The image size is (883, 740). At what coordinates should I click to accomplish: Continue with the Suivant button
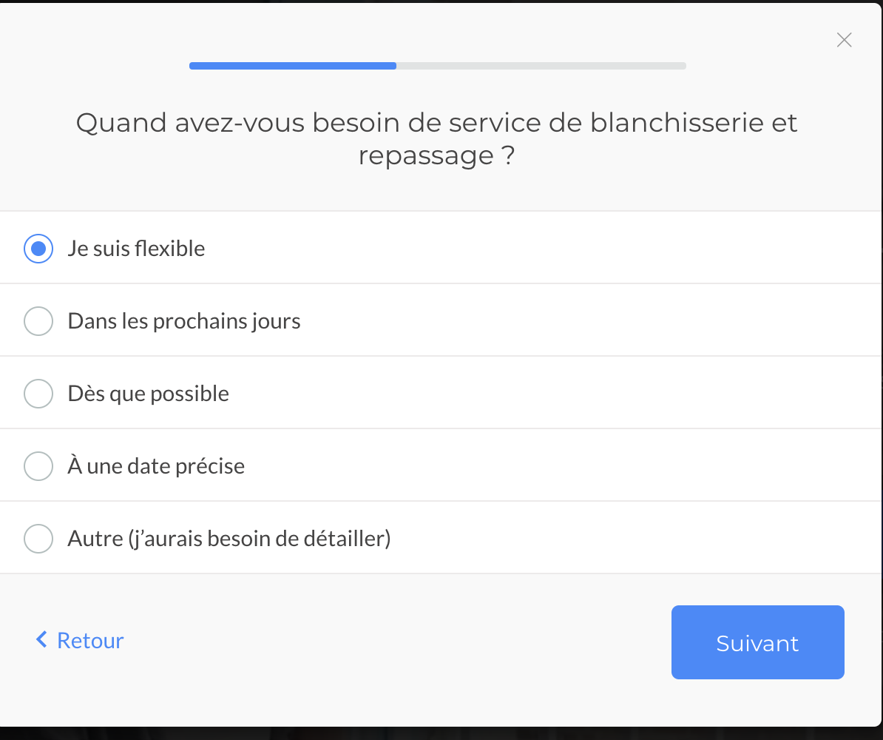coord(757,642)
